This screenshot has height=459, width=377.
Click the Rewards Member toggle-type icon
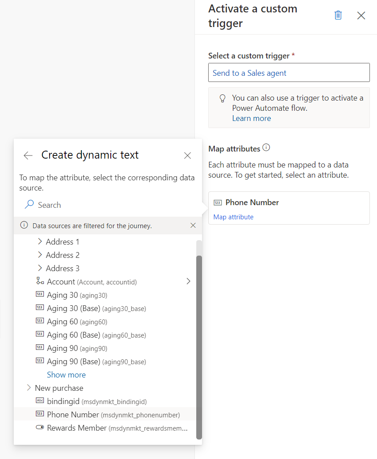(40, 428)
